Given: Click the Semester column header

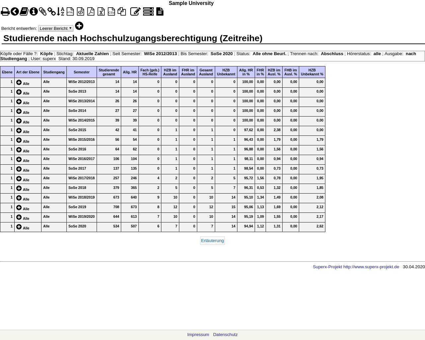Looking at the screenshot, I should click(82, 72).
